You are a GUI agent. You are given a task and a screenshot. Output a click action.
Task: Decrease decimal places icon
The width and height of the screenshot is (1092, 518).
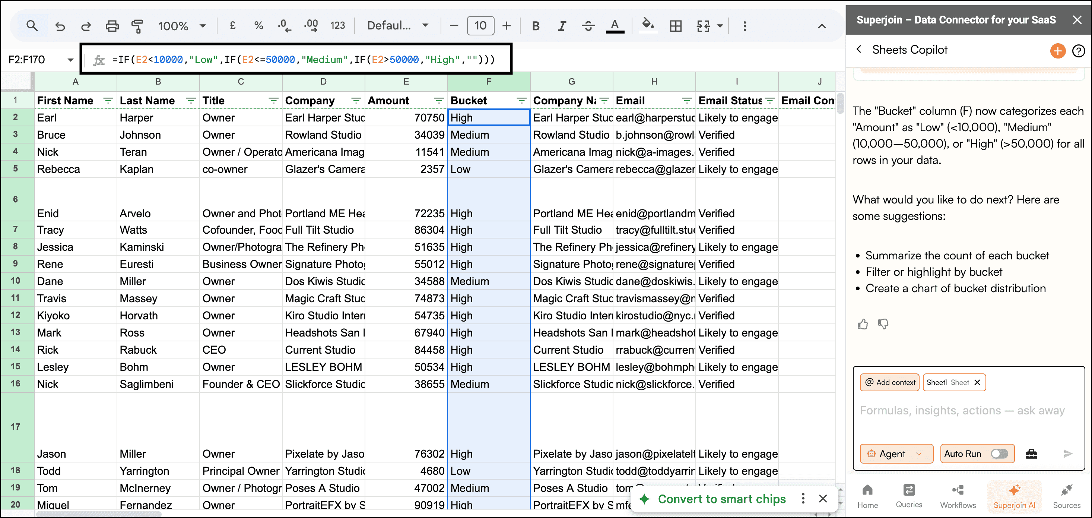tap(285, 26)
